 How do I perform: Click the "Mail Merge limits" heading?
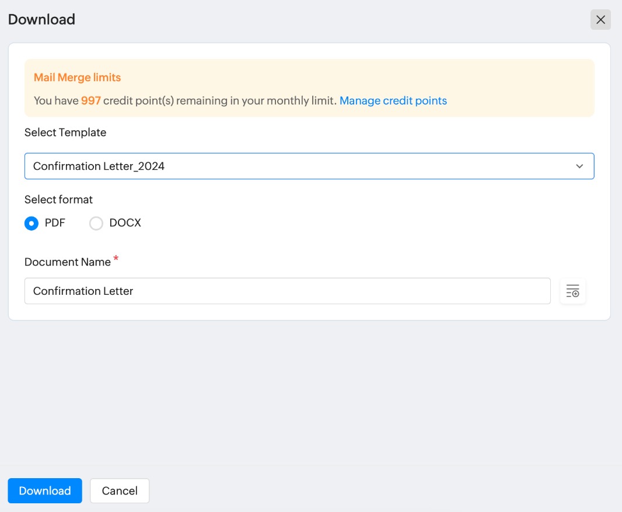(x=77, y=78)
